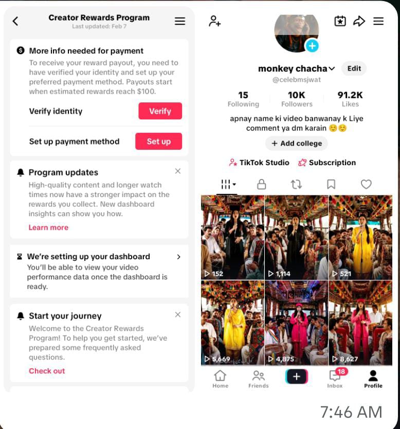Screen dimensions: 400x429
Task: Expand the monkey chacha account switcher
Action: click(x=332, y=69)
